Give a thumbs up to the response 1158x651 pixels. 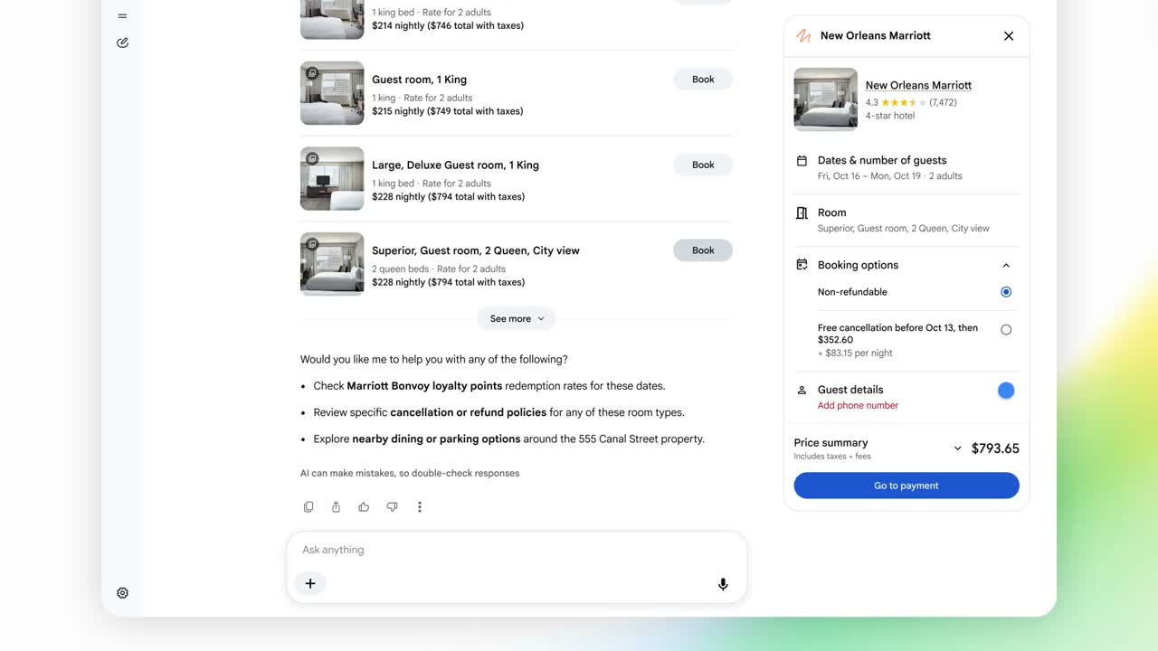tap(364, 507)
